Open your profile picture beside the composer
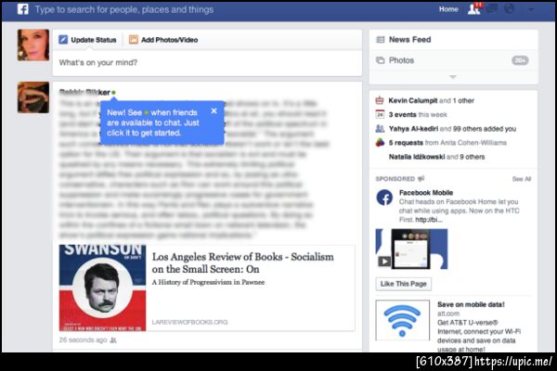The image size is (557, 371). [x=33, y=45]
